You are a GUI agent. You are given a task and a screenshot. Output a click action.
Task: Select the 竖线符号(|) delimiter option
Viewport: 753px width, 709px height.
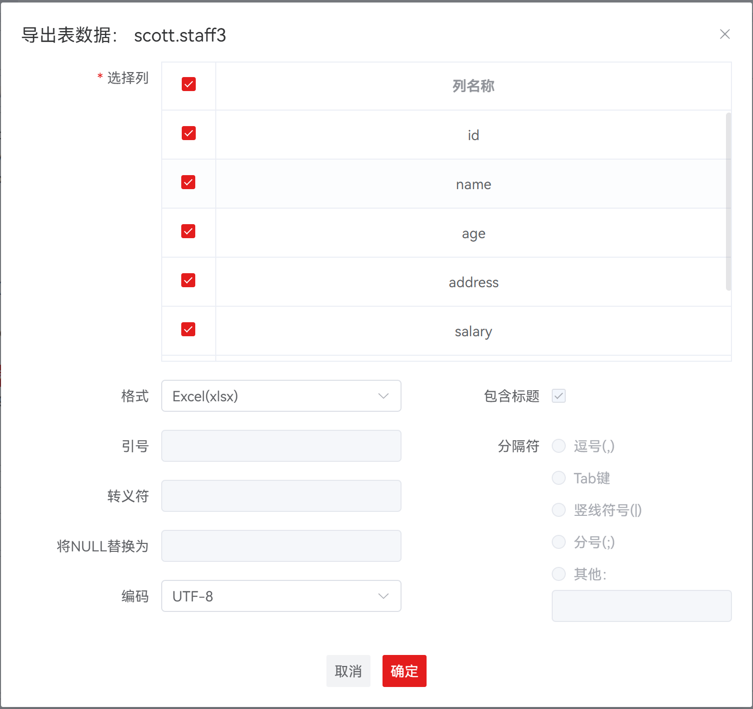559,510
